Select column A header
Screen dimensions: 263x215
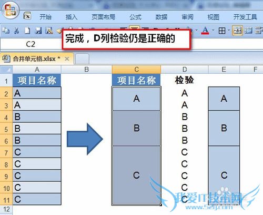click(37, 70)
